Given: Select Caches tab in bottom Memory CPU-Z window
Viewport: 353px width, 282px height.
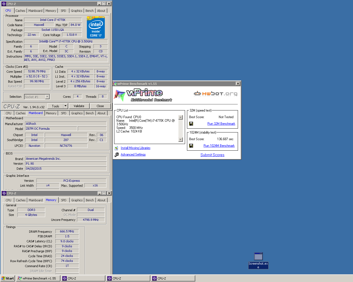Looking at the screenshot, I should tap(21, 200).
